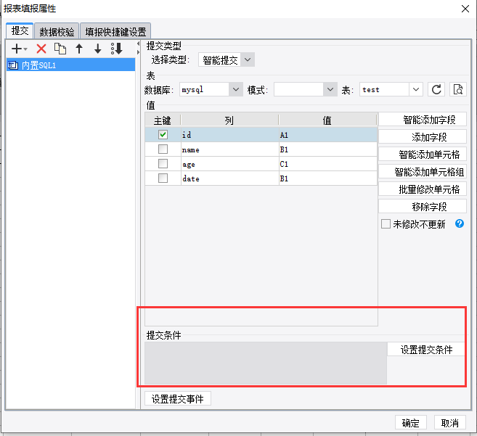Close the 报表填报属性 dialog
This screenshot has width=477, height=436.
[465, 9]
